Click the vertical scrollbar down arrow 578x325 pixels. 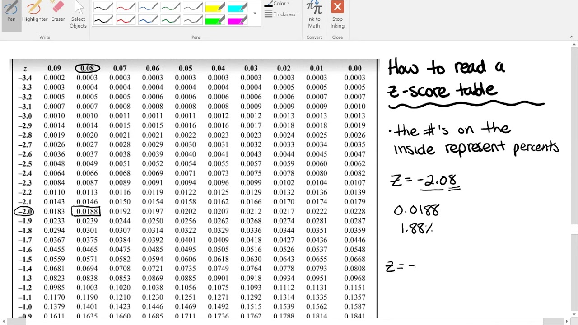click(574, 314)
